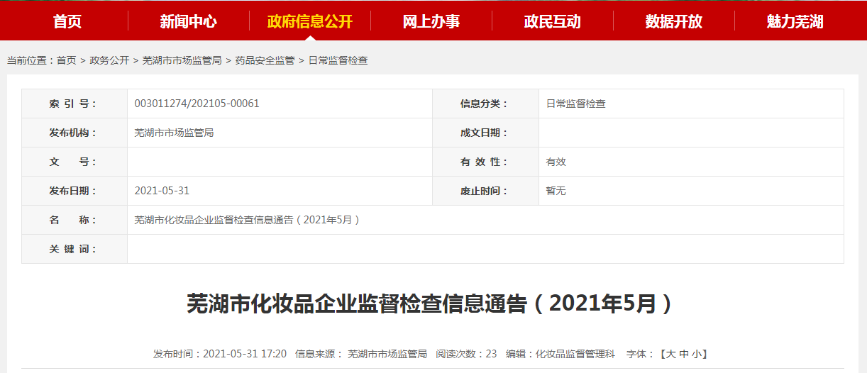Click the 信息分类 label cell
Image resolution: width=867 pixels, height=373 pixels.
click(x=486, y=104)
